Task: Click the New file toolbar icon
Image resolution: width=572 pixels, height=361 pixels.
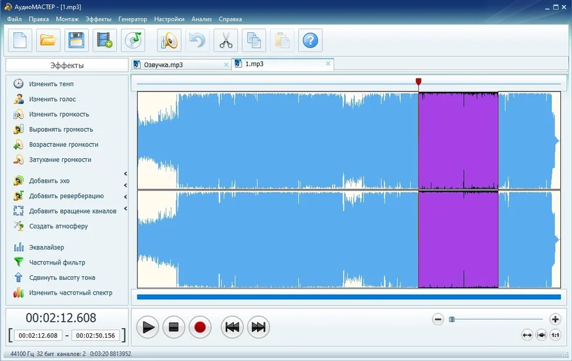Action: coord(20,41)
